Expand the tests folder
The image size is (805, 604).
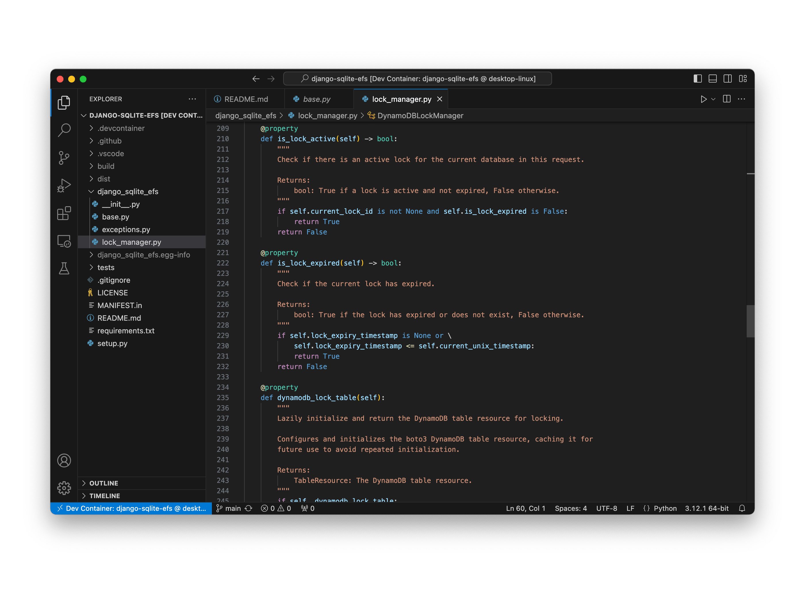click(142, 267)
